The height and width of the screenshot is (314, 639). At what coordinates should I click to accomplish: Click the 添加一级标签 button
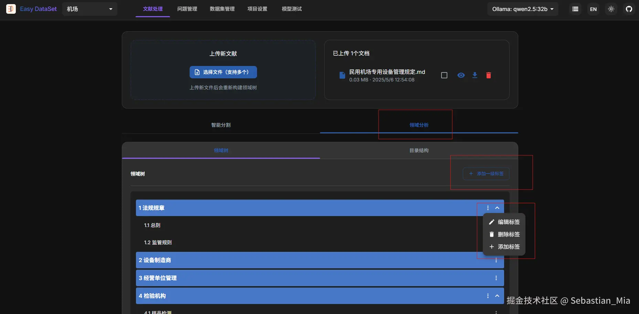click(x=486, y=174)
